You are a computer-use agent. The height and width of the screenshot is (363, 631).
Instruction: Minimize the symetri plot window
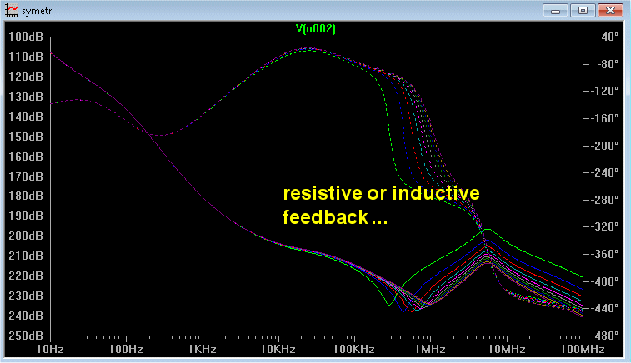click(555, 11)
